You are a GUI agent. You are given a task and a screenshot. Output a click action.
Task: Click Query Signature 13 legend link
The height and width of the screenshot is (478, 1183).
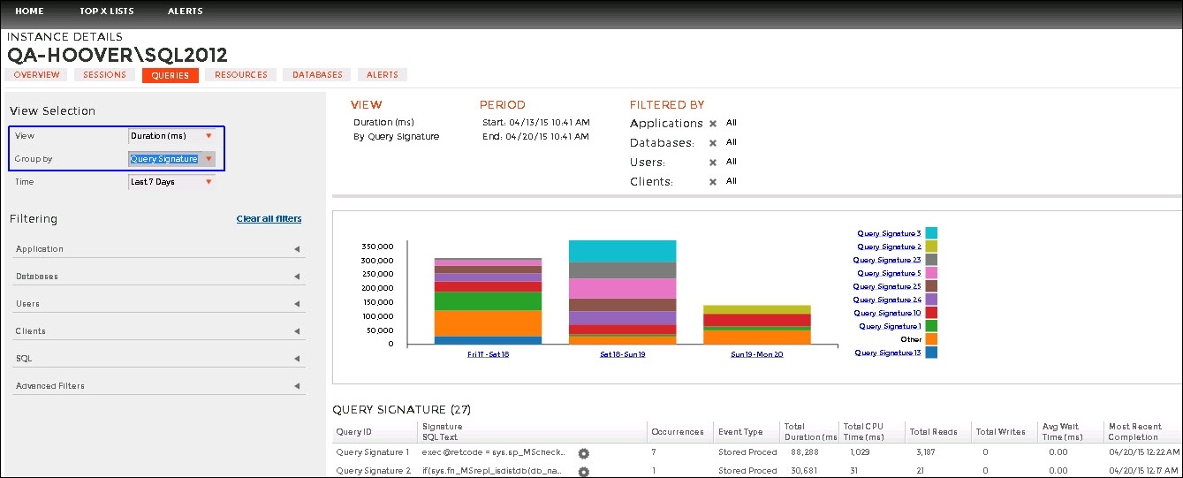pyautogui.click(x=887, y=353)
